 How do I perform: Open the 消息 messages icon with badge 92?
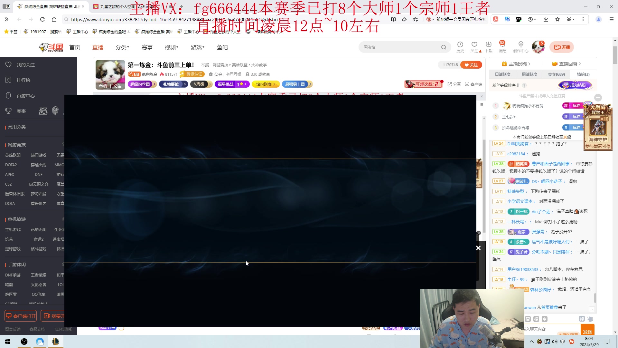click(502, 47)
